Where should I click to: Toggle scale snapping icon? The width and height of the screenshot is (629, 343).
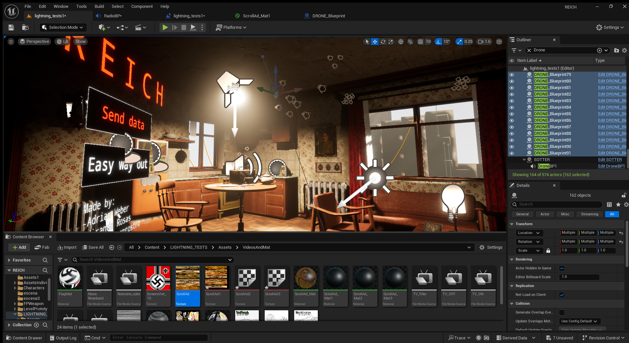tap(459, 42)
